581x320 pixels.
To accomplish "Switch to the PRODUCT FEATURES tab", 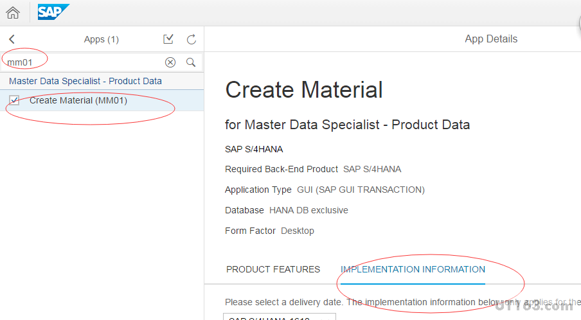I will (x=273, y=269).
